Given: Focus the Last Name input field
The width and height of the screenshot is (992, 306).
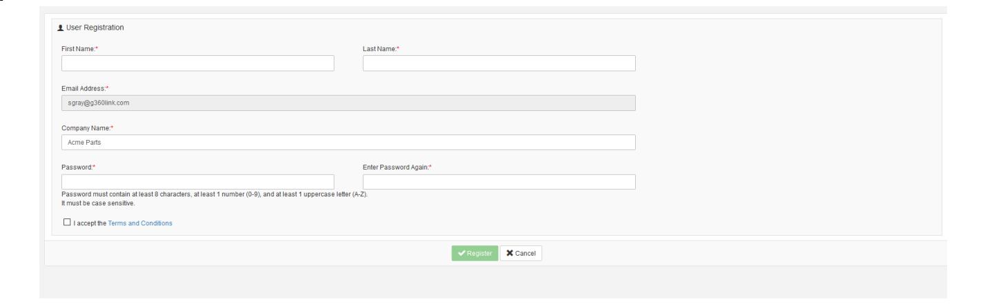Looking at the screenshot, I should click(x=498, y=63).
